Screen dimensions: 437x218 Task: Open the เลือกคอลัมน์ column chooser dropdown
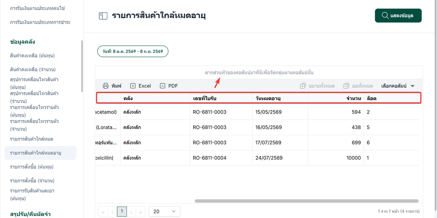398,86
